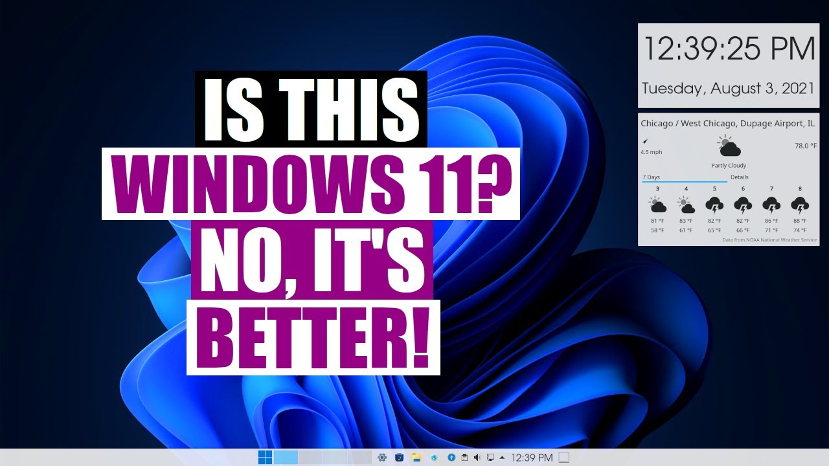Click the 4.5 mph wind speed
Viewport: 829px width, 466px height.
(652, 153)
